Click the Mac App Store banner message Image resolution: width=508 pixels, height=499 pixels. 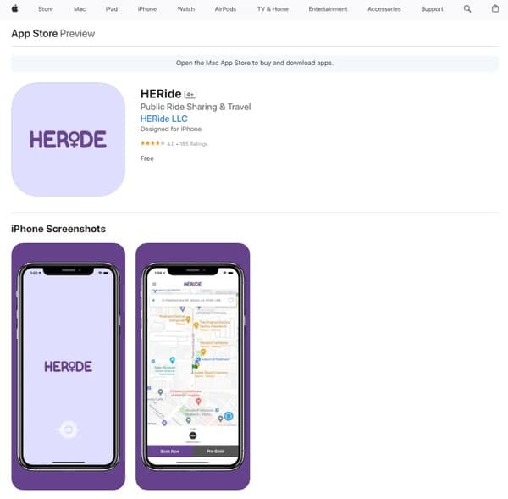click(255, 63)
